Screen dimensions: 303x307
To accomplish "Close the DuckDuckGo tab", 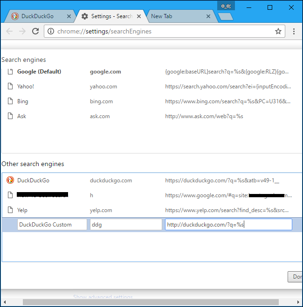I will (x=69, y=16).
